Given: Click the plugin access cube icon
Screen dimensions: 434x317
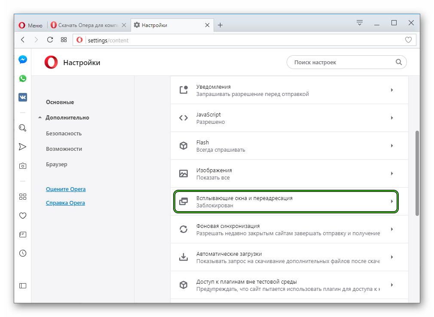Looking at the screenshot, I should [183, 285].
